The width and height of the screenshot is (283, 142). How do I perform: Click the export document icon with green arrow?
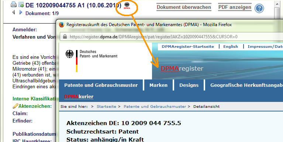tap(21, 5)
